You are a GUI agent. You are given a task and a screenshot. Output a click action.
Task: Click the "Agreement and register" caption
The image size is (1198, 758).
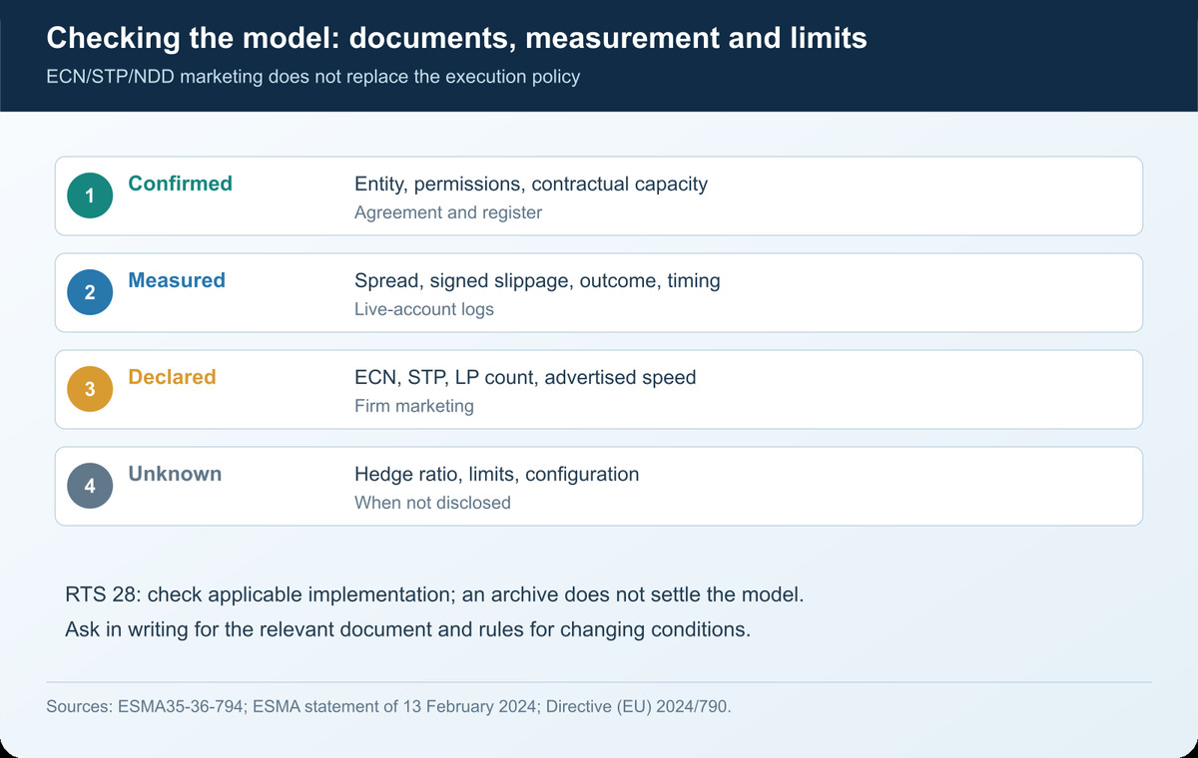[x=448, y=212]
